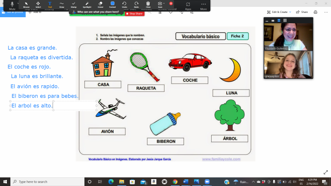Open the Format color options
Screen dimensions: 331x186
[x=112, y=5]
